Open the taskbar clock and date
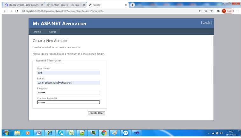The image size is (241, 138). (231, 133)
